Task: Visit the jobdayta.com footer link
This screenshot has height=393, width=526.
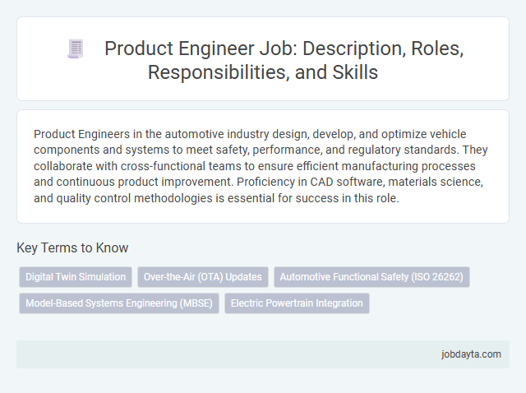Action: (x=471, y=354)
